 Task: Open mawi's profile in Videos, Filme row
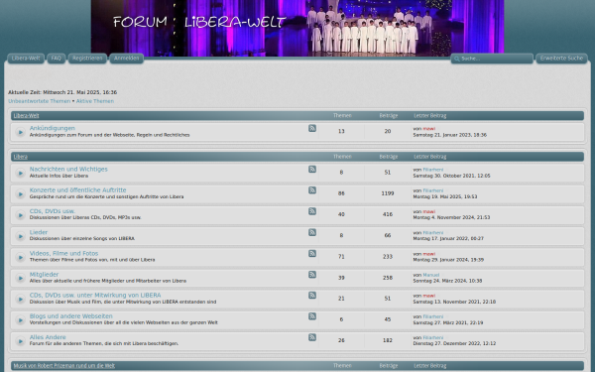click(429, 254)
